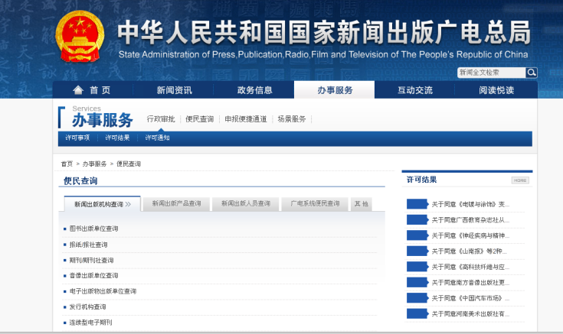Open the 新闻资讯 navigation item

pyautogui.click(x=174, y=90)
